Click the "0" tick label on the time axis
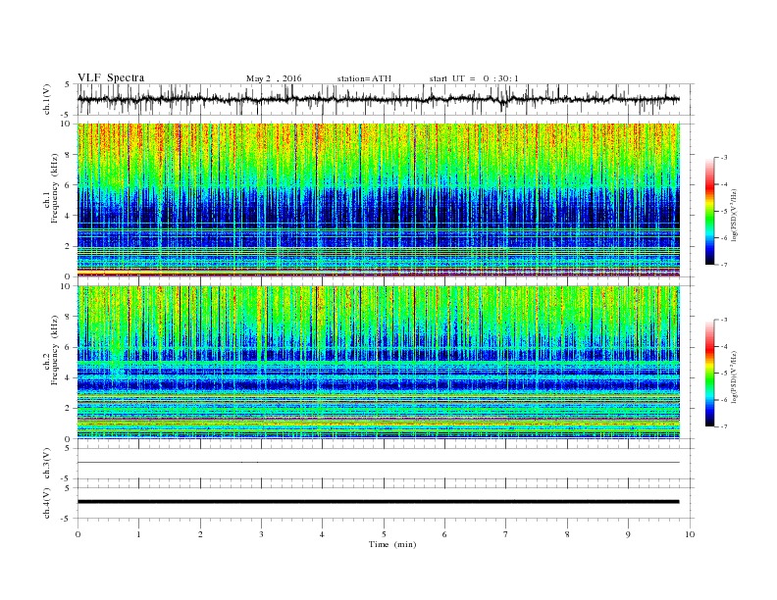The image size is (777, 600). (x=78, y=534)
